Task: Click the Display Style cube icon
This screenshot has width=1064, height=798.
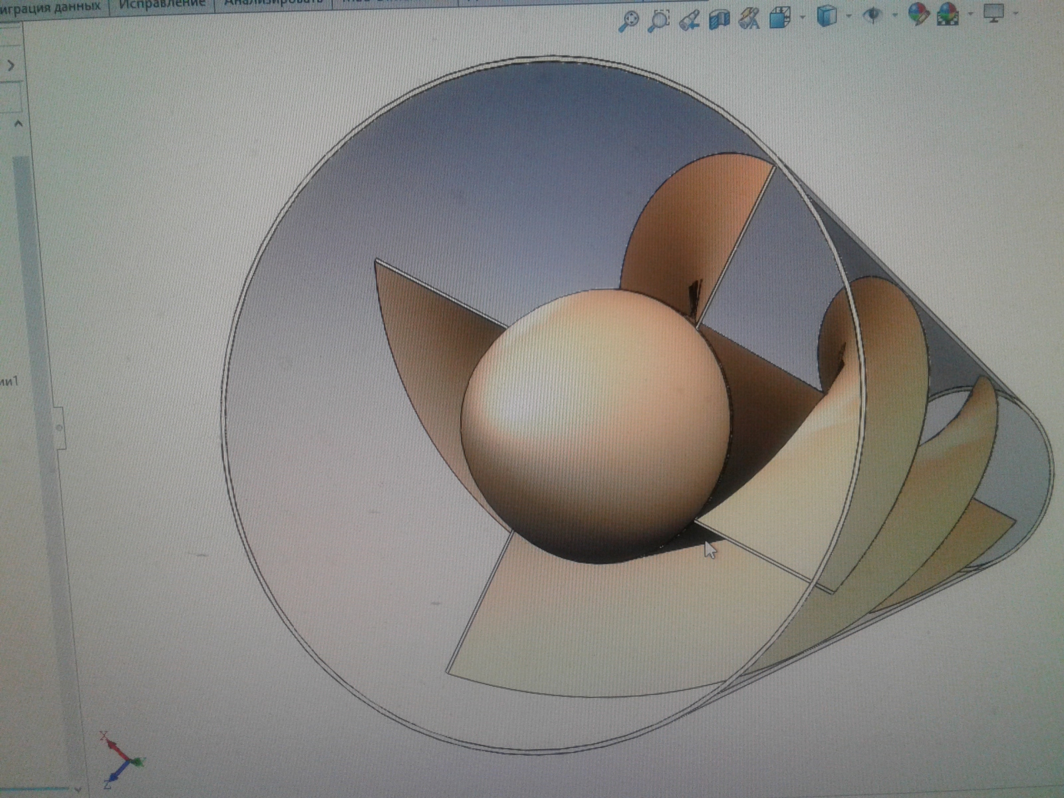Action: [x=826, y=15]
